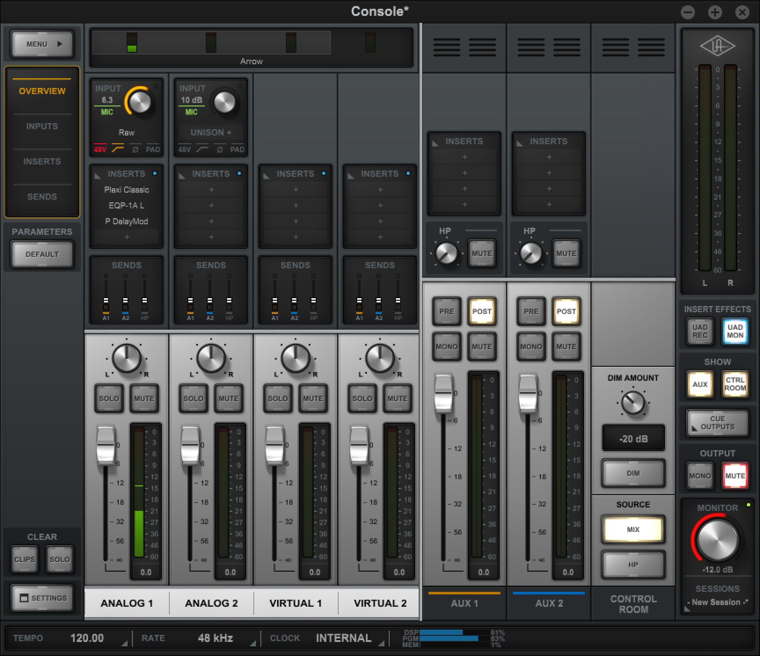
Task: Expand the AUX 2 INSERTS options
Action: 519,143
